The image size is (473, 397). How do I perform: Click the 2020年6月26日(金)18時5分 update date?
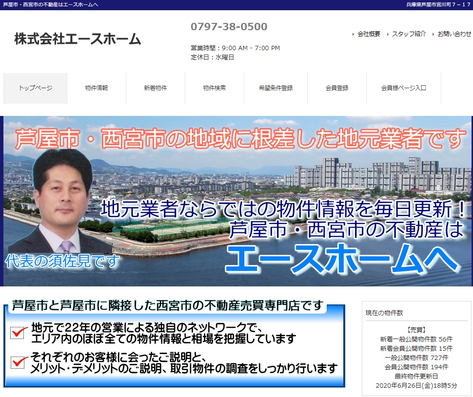click(x=416, y=385)
